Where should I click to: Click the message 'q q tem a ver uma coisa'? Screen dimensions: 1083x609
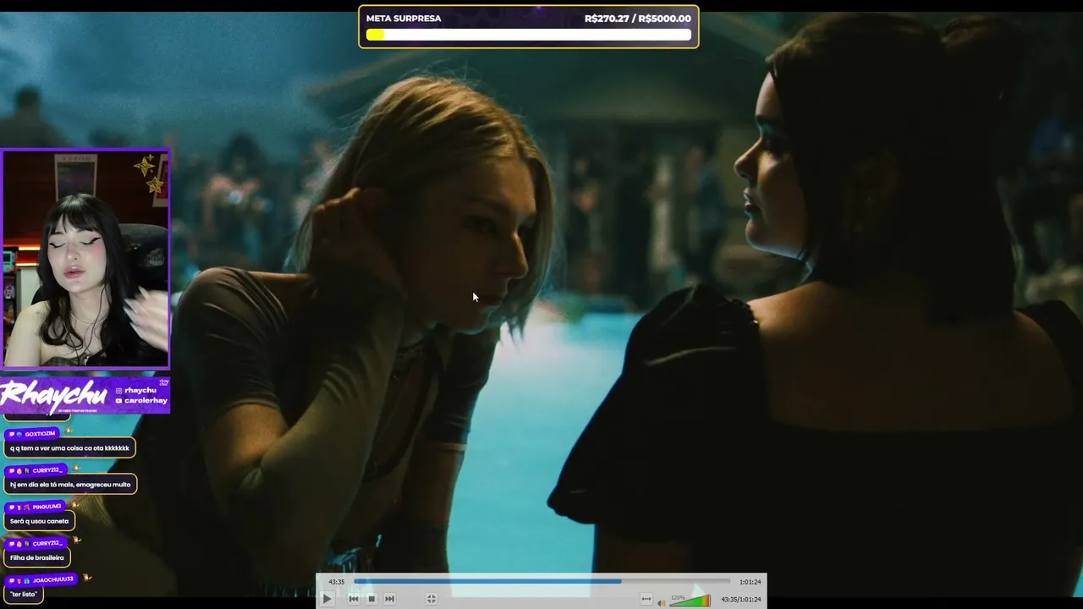coord(69,448)
